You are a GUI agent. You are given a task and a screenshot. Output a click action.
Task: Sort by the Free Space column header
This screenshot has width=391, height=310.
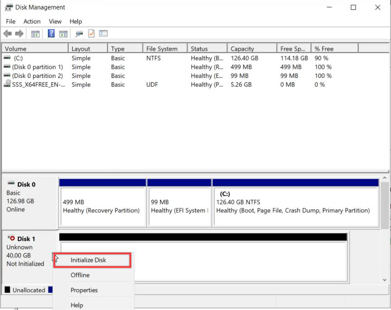(294, 48)
